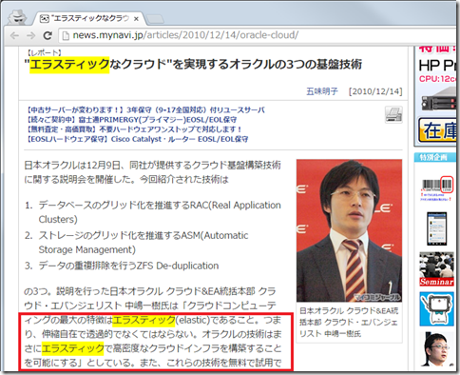
Task: Click the address bar showing news.mynavi.jp URL
Action: (258, 35)
